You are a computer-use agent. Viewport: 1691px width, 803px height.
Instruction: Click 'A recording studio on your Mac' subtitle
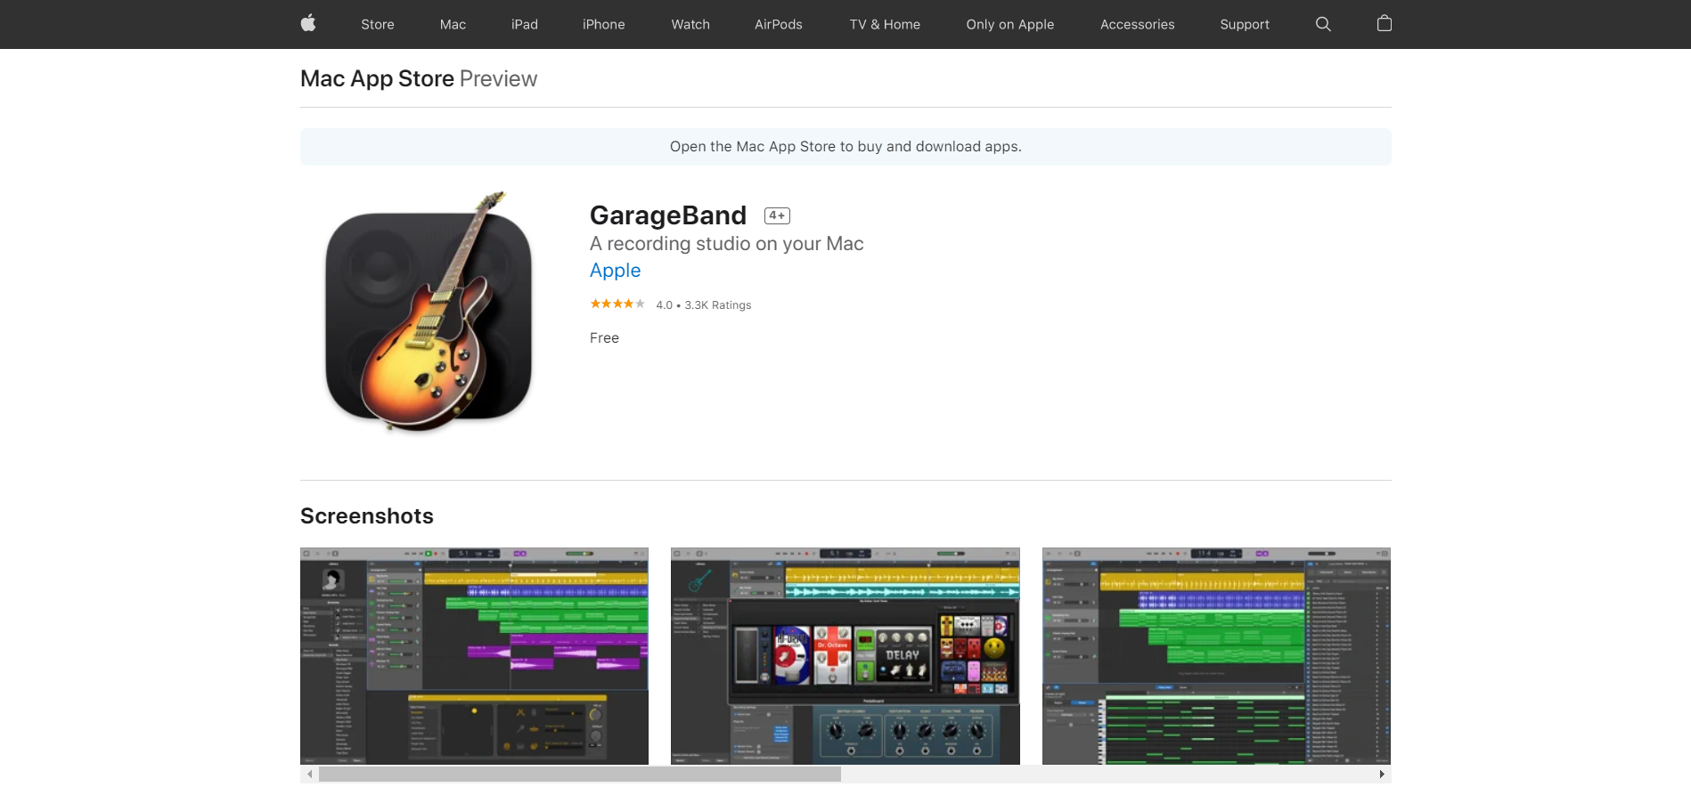pyautogui.click(x=726, y=244)
